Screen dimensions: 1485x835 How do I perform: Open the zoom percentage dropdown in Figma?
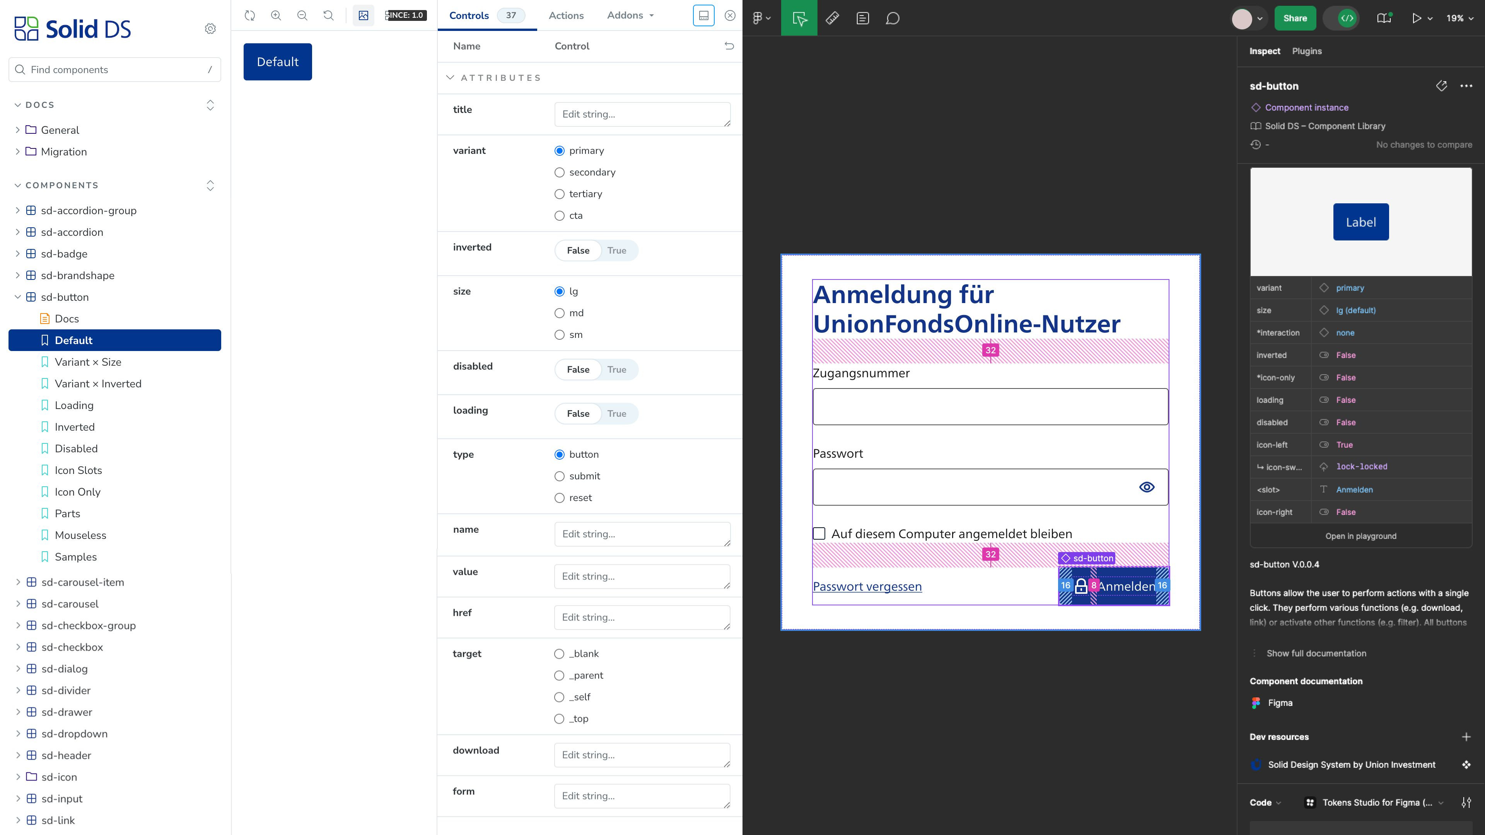coord(1459,18)
